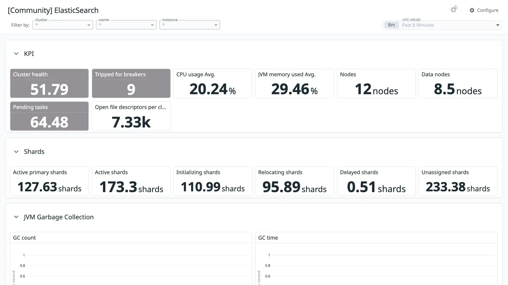Image resolution: width=508 pixels, height=285 pixels.
Task: Select the Tripped for breakers widget
Action: 131,83
